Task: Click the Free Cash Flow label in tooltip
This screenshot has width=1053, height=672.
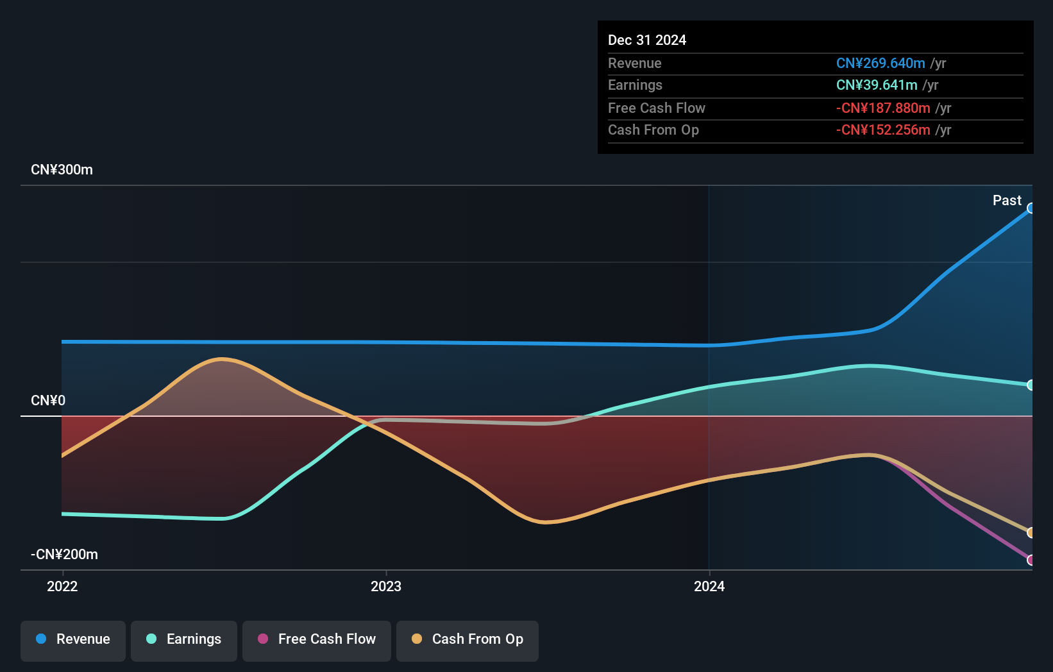Action: click(657, 108)
